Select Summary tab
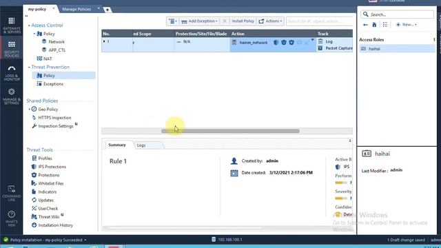 click(x=117, y=145)
